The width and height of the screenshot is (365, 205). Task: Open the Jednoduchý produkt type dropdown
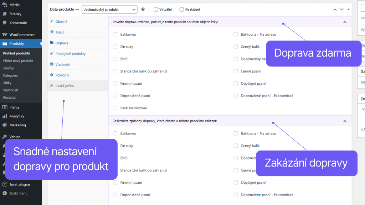tap(109, 9)
